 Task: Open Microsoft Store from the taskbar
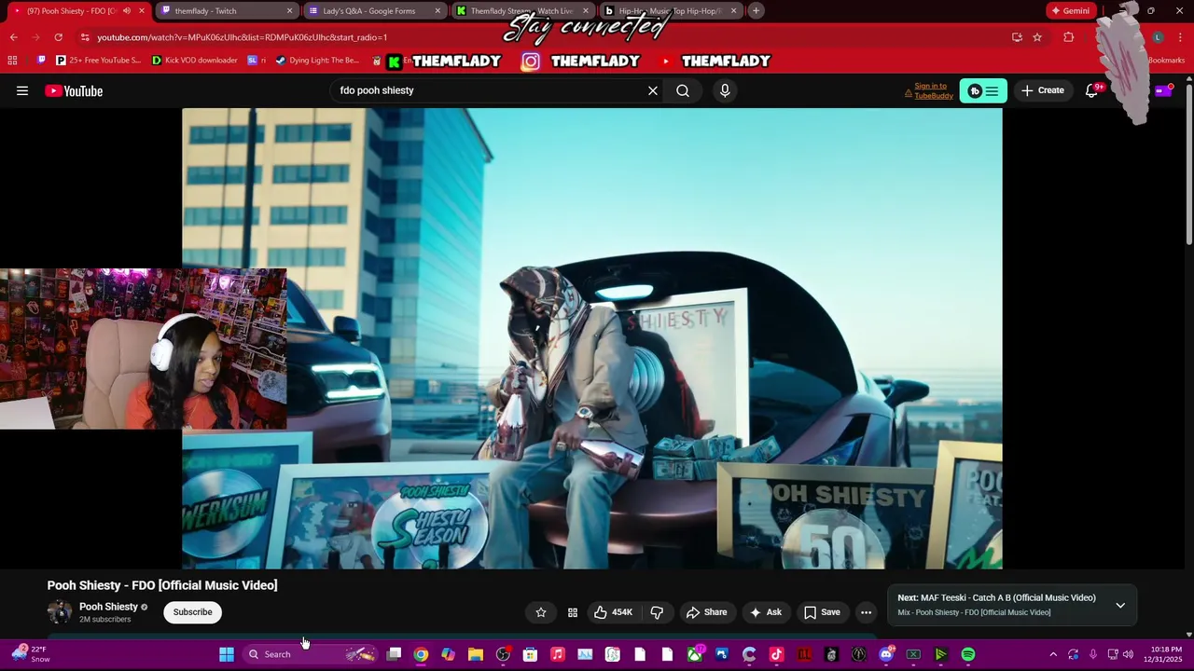pyautogui.click(x=530, y=654)
